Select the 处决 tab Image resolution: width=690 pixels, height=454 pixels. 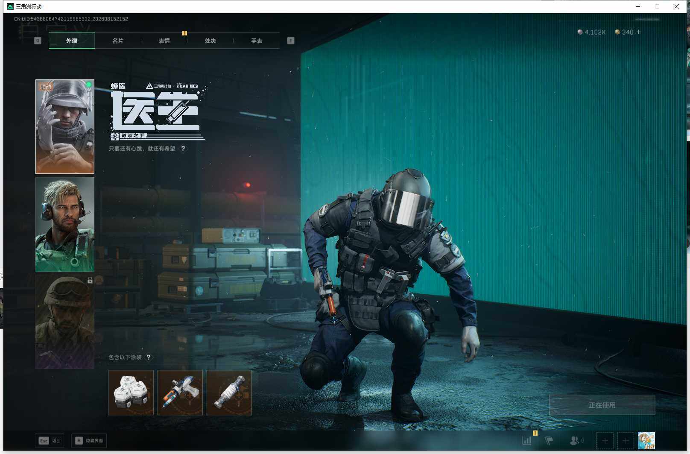point(210,41)
